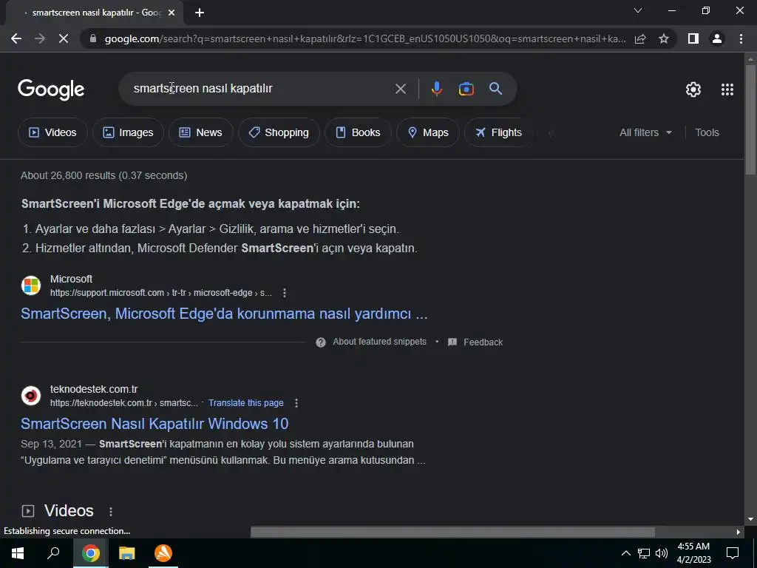Screen dimensions: 757x568
Task: Filter results by Books
Action: pyautogui.click(x=358, y=132)
